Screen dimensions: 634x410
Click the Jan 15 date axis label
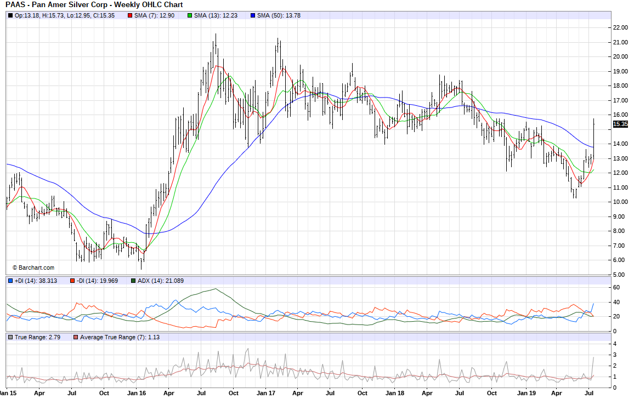[x=8, y=393]
